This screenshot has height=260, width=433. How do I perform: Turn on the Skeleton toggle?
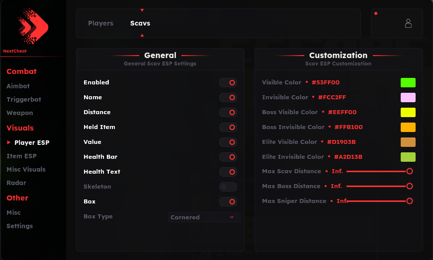(x=228, y=187)
